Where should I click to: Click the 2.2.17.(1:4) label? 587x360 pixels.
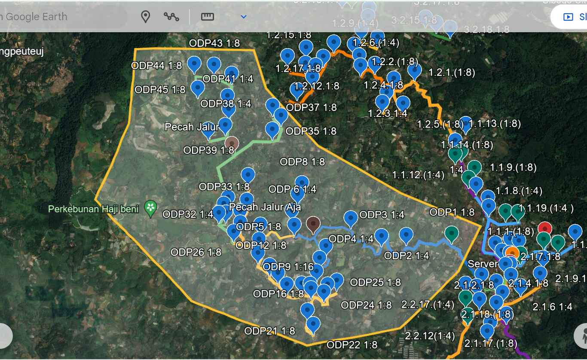(x=428, y=305)
